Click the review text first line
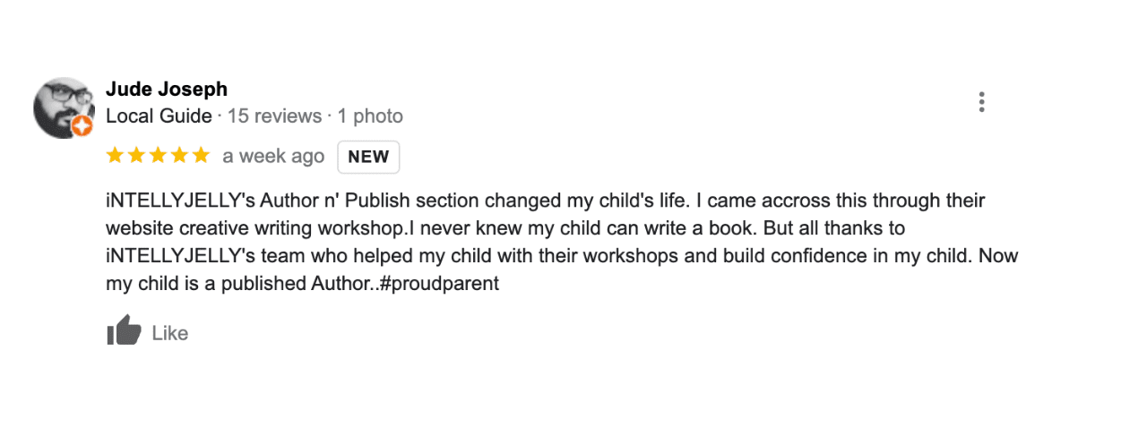This screenshot has width=1147, height=436. (545, 201)
